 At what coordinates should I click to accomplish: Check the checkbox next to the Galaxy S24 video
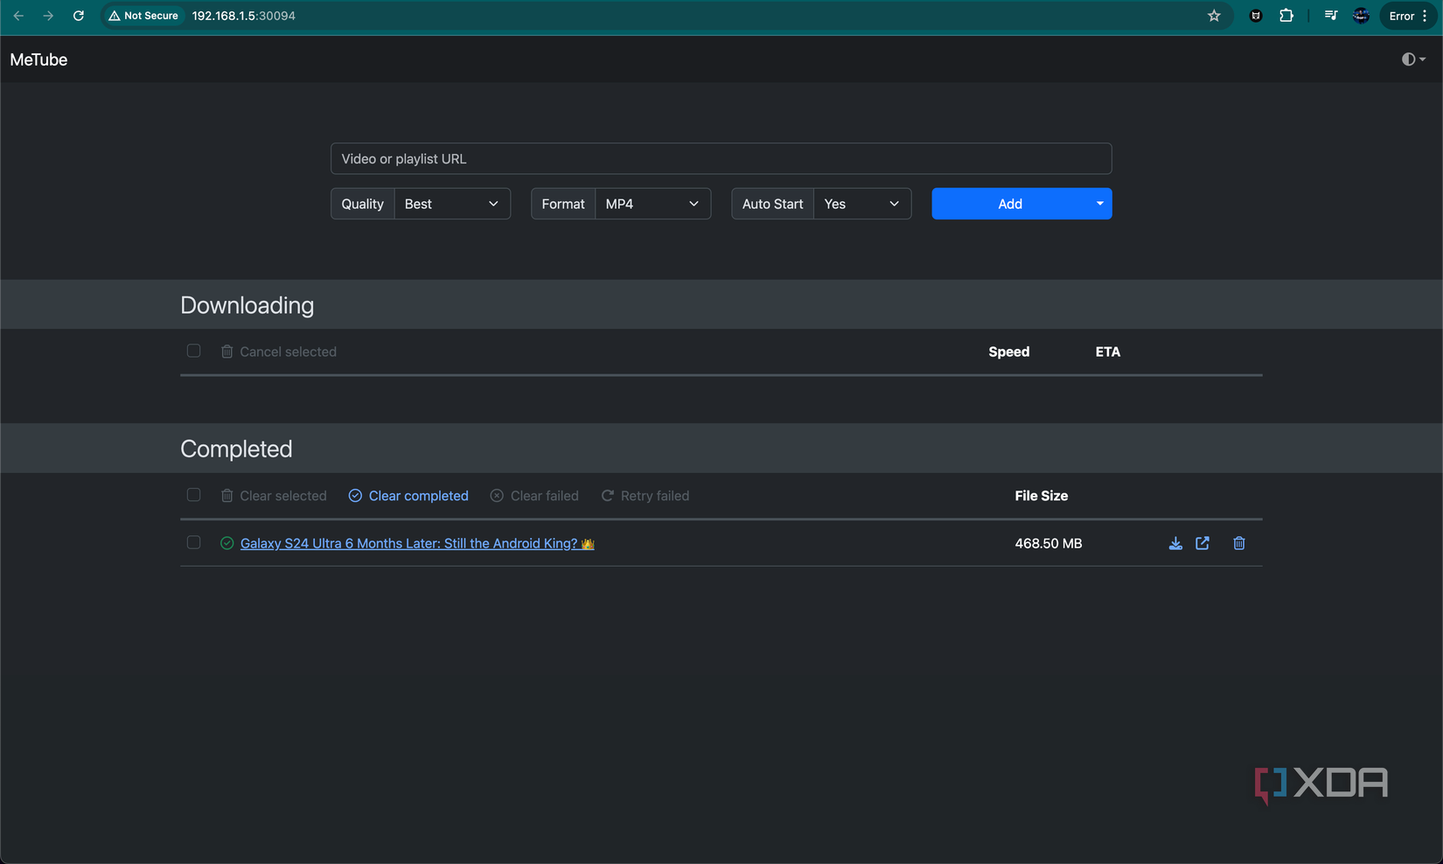tap(193, 542)
